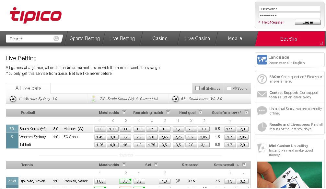Click the South Korea 3:0 football icon

point(175,99)
